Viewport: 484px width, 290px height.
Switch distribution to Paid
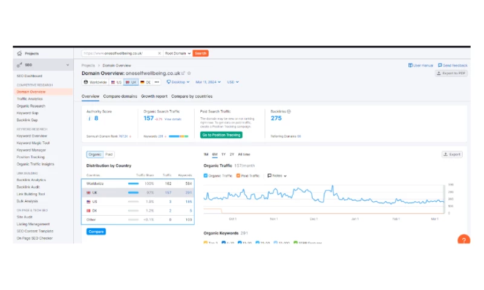coord(109,154)
